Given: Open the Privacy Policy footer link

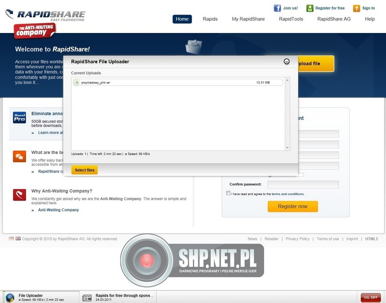Looking at the screenshot, I should click(x=298, y=239).
